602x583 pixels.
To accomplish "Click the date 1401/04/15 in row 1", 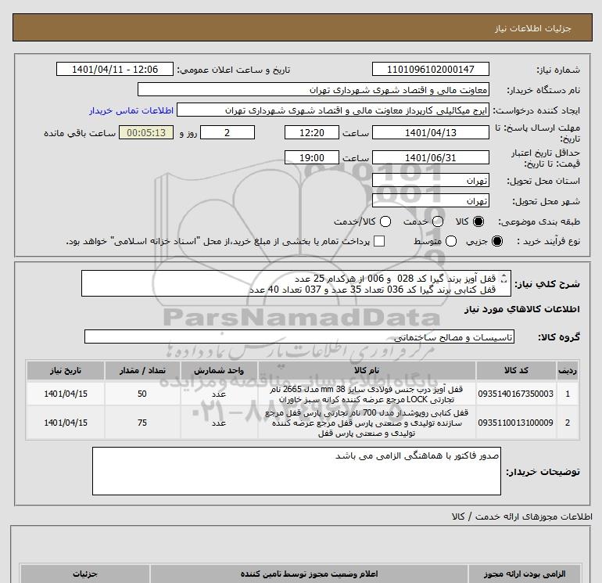I will click(x=65, y=394).
